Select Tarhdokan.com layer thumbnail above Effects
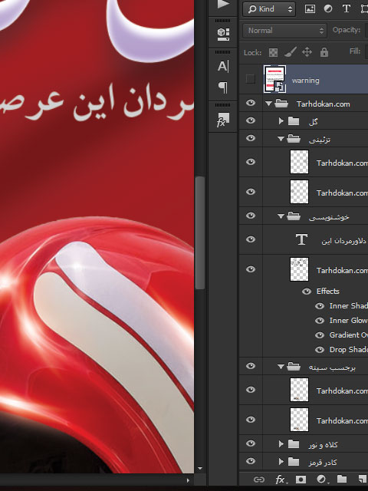Image resolution: width=368 pixels, height=491 pixels. click(x=300, y=269)
